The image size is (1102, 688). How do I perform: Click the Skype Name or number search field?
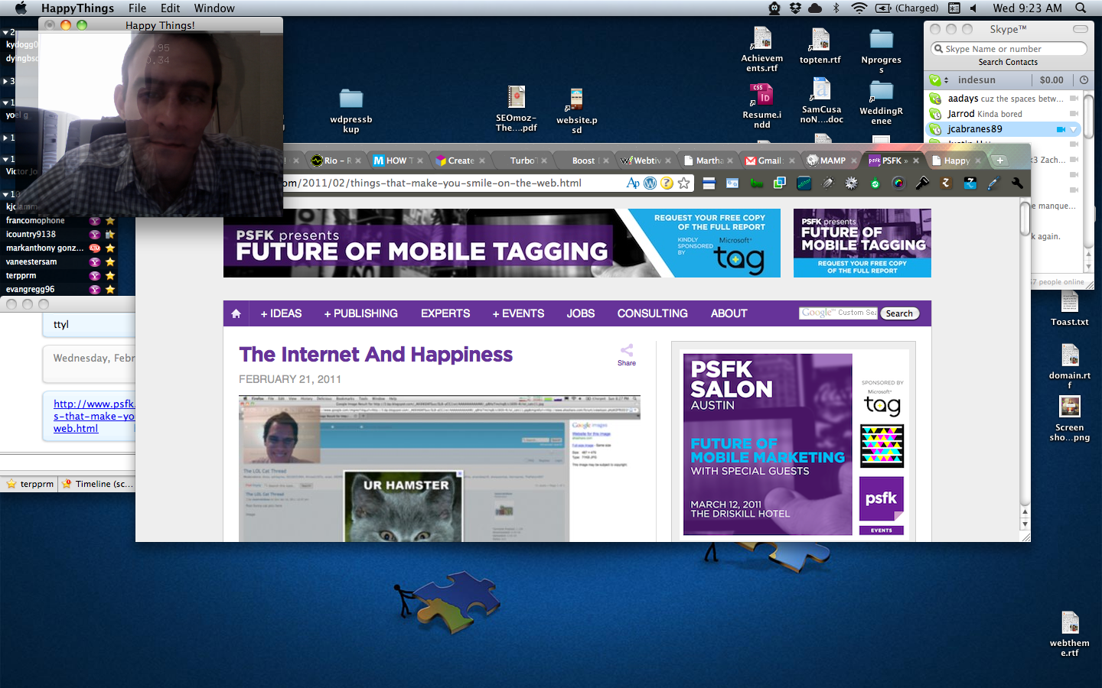[1009, 49]
